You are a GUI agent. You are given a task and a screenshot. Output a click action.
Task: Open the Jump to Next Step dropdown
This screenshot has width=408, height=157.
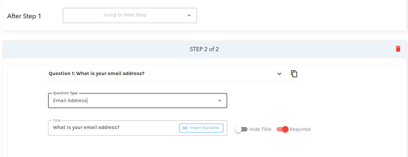tap(130, 15)
